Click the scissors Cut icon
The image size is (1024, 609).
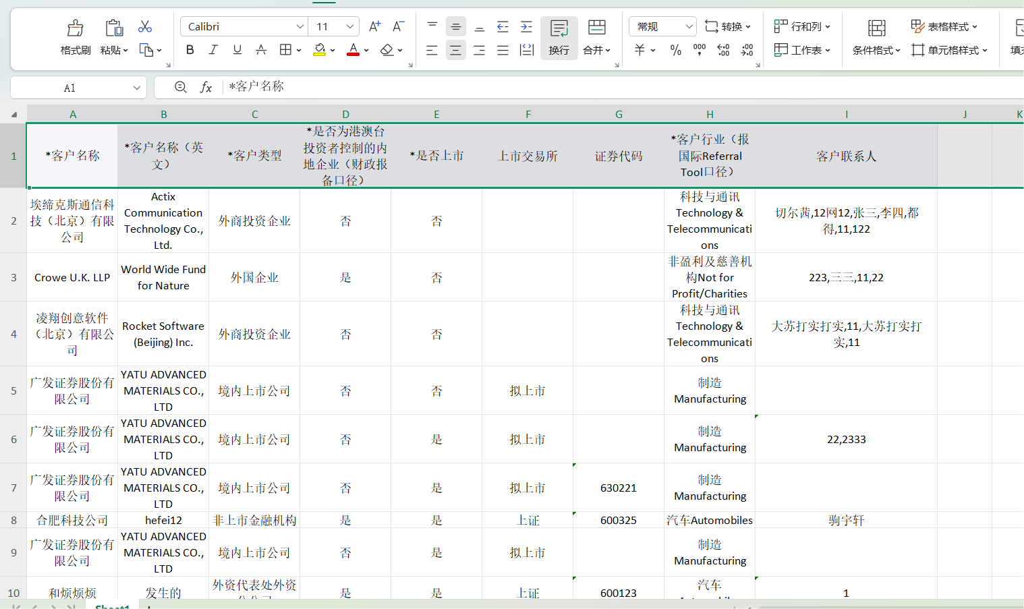pyautogui.click(x=144, y=26)
